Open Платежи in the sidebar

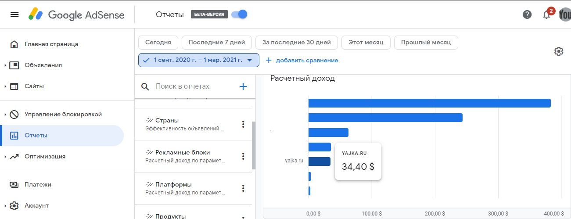[x=38, y=185]
